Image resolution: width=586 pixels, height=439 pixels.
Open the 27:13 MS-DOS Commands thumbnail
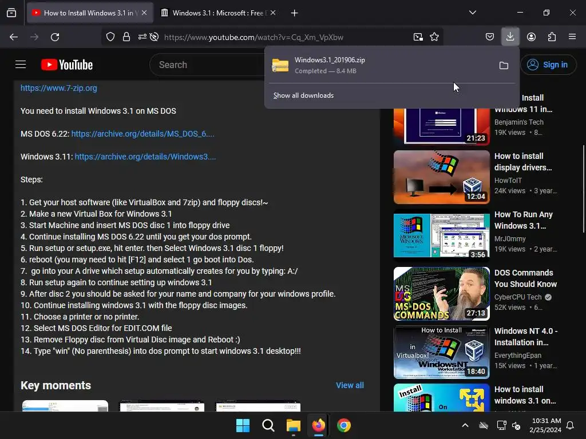pyautogui.click(x=442, y=294)
